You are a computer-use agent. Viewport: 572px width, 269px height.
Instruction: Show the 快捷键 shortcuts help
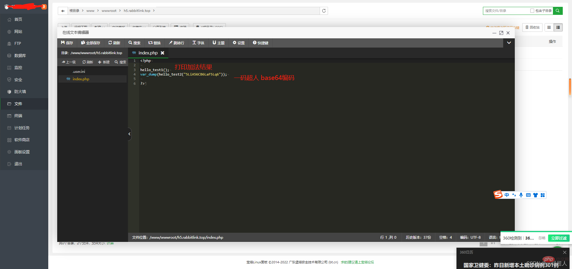261,43
